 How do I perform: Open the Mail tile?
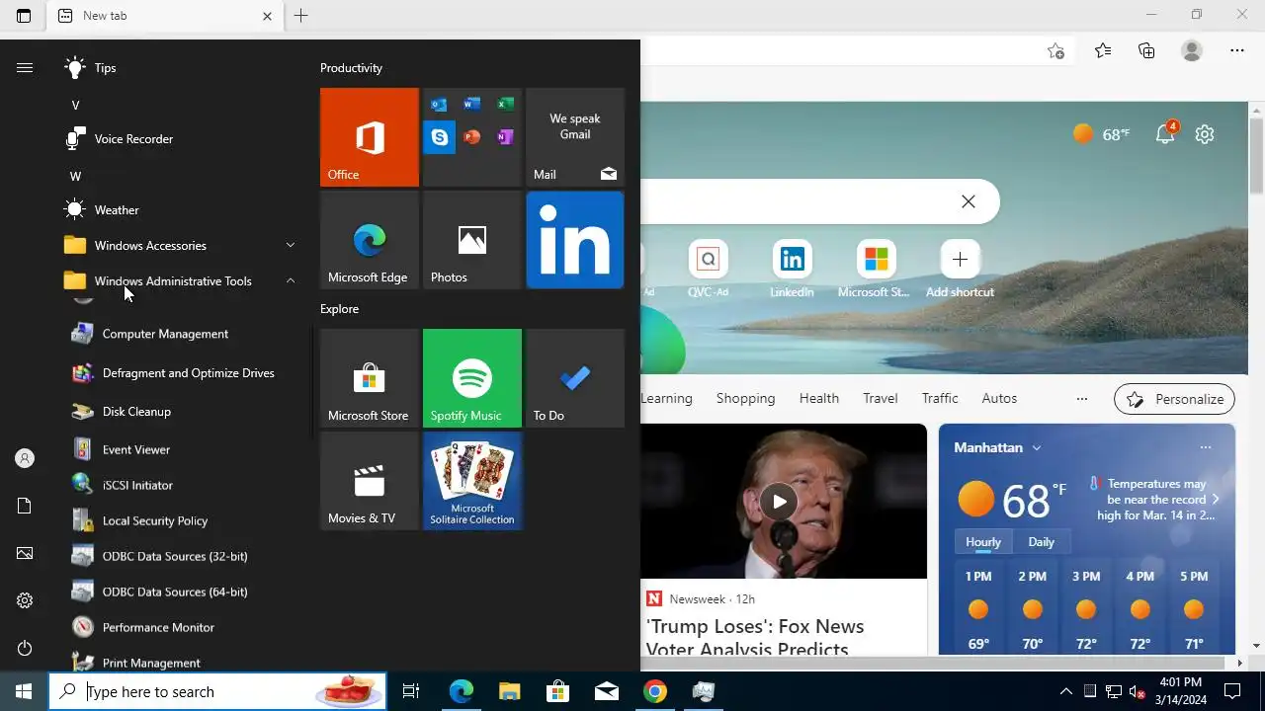tap(575, 137)
